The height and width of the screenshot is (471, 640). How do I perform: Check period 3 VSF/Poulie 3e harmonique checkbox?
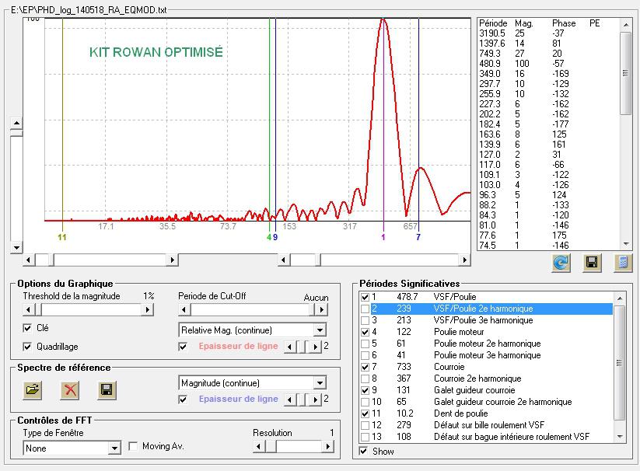pyautogui.click(x=365, y=320)
